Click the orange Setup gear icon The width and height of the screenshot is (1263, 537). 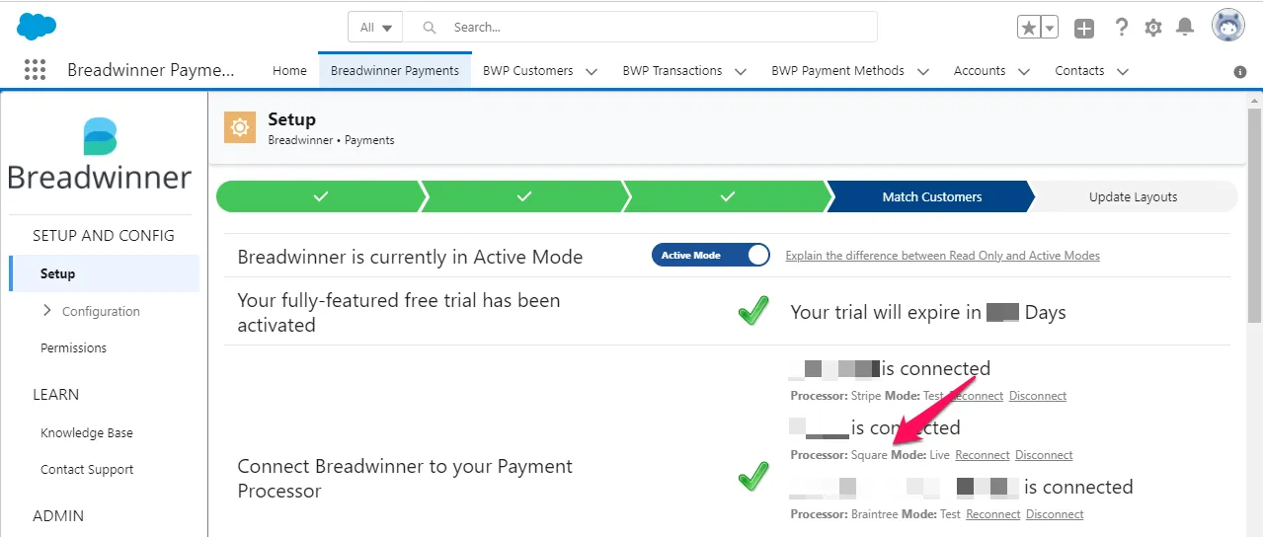[x=240, y=128]
